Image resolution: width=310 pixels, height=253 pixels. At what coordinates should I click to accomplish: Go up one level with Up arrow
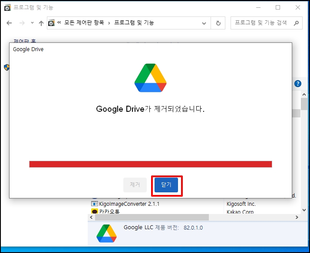[41, 23]
